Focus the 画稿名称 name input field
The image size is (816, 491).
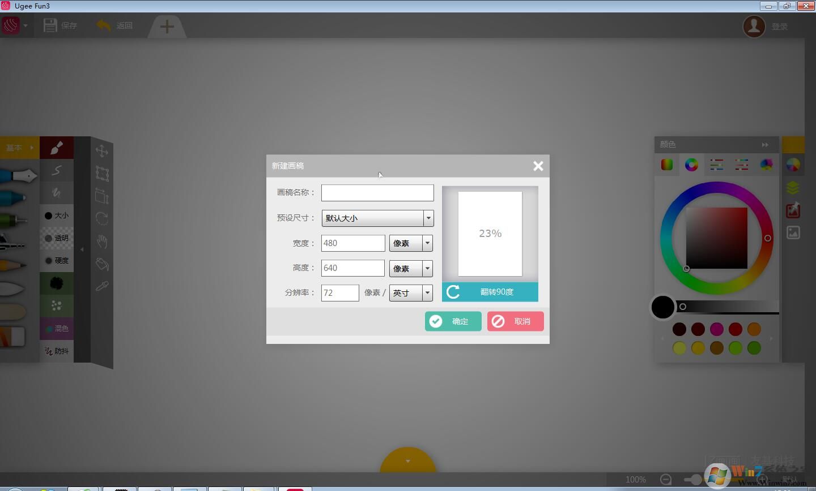(377, 193)
